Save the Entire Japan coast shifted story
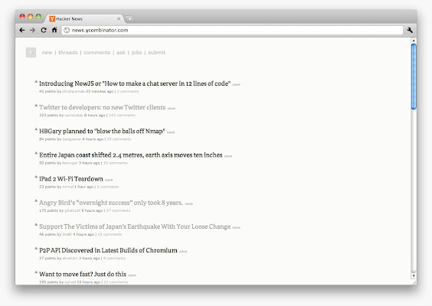The height and width of the screenshot is (306, 432). 228,156
